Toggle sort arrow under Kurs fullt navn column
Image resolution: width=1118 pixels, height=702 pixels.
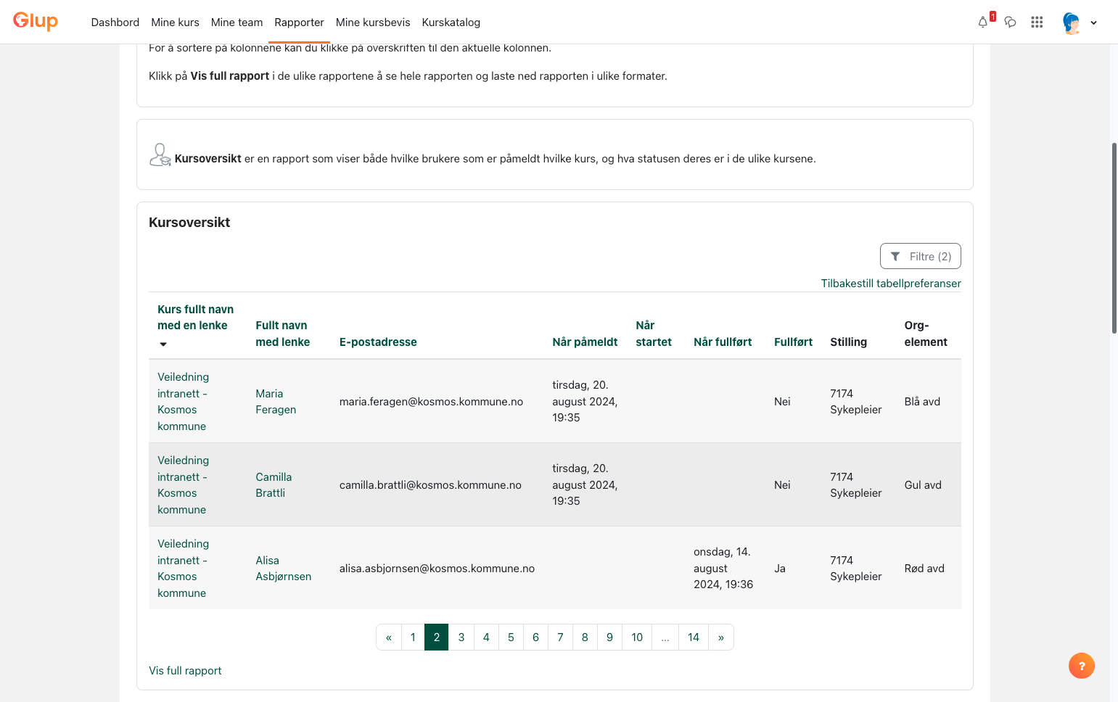[x=163, y=344]
